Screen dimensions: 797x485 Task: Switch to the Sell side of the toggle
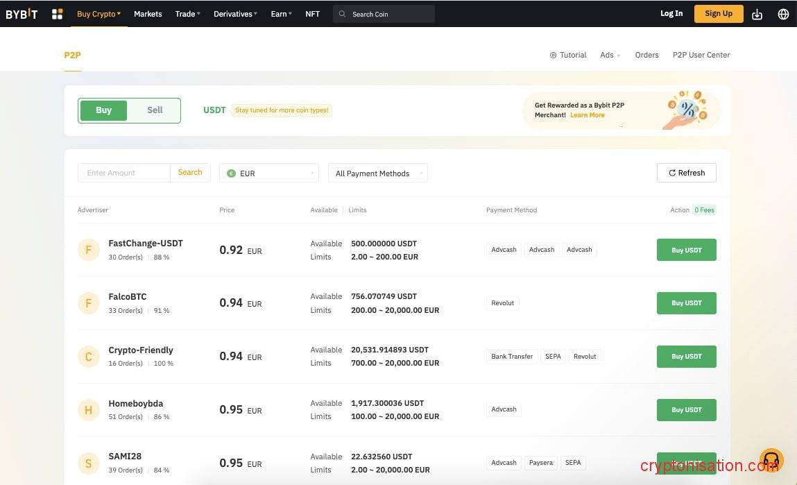tap(154, 110)
